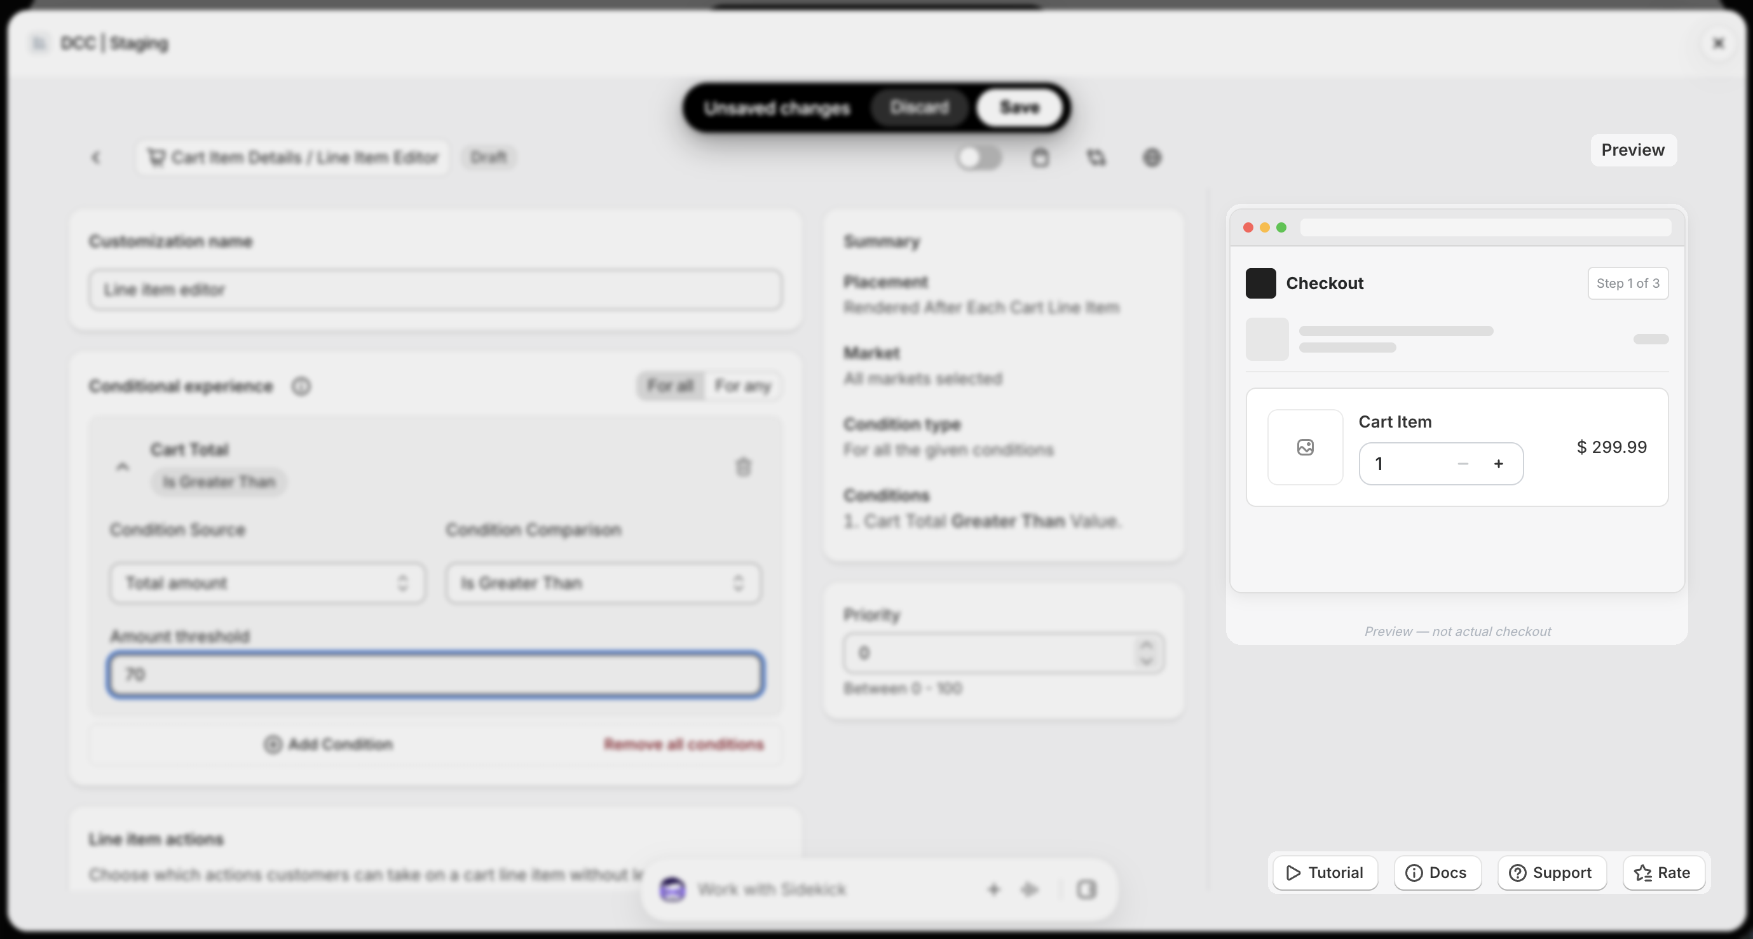Click the Cart Item Details breadcrumb
The height and width of the screenshot is (939, 1753).
pos(292,158)
